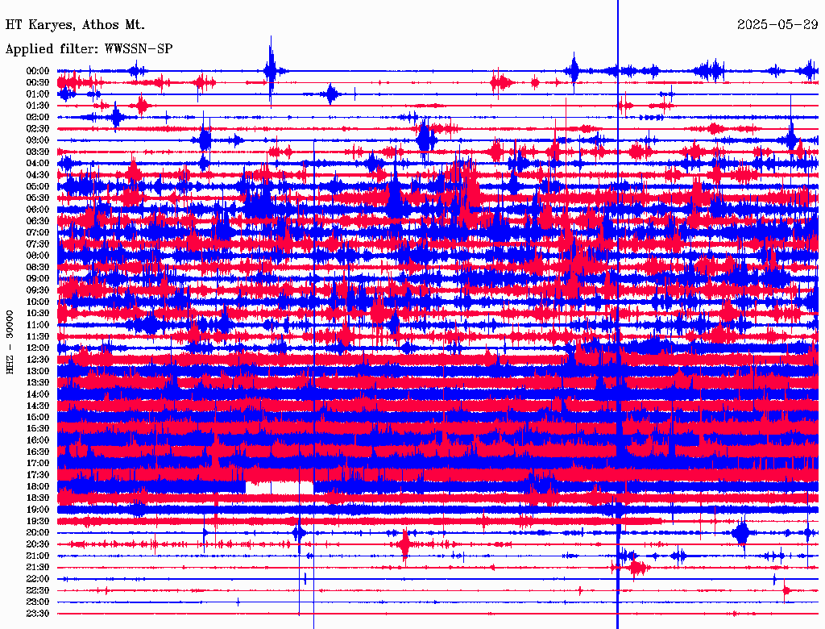
Task: Select the 17:30 time label
Action: [x=38, y=475]
